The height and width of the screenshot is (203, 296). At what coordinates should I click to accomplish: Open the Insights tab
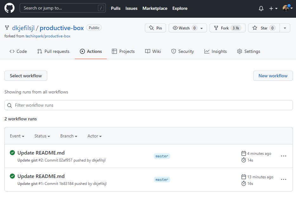pos(216,51)
